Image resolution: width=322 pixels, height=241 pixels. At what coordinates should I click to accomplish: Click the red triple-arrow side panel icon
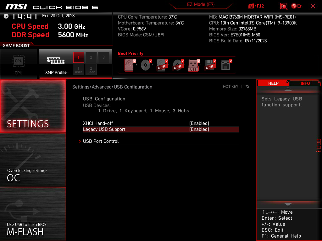click(318, 152)
